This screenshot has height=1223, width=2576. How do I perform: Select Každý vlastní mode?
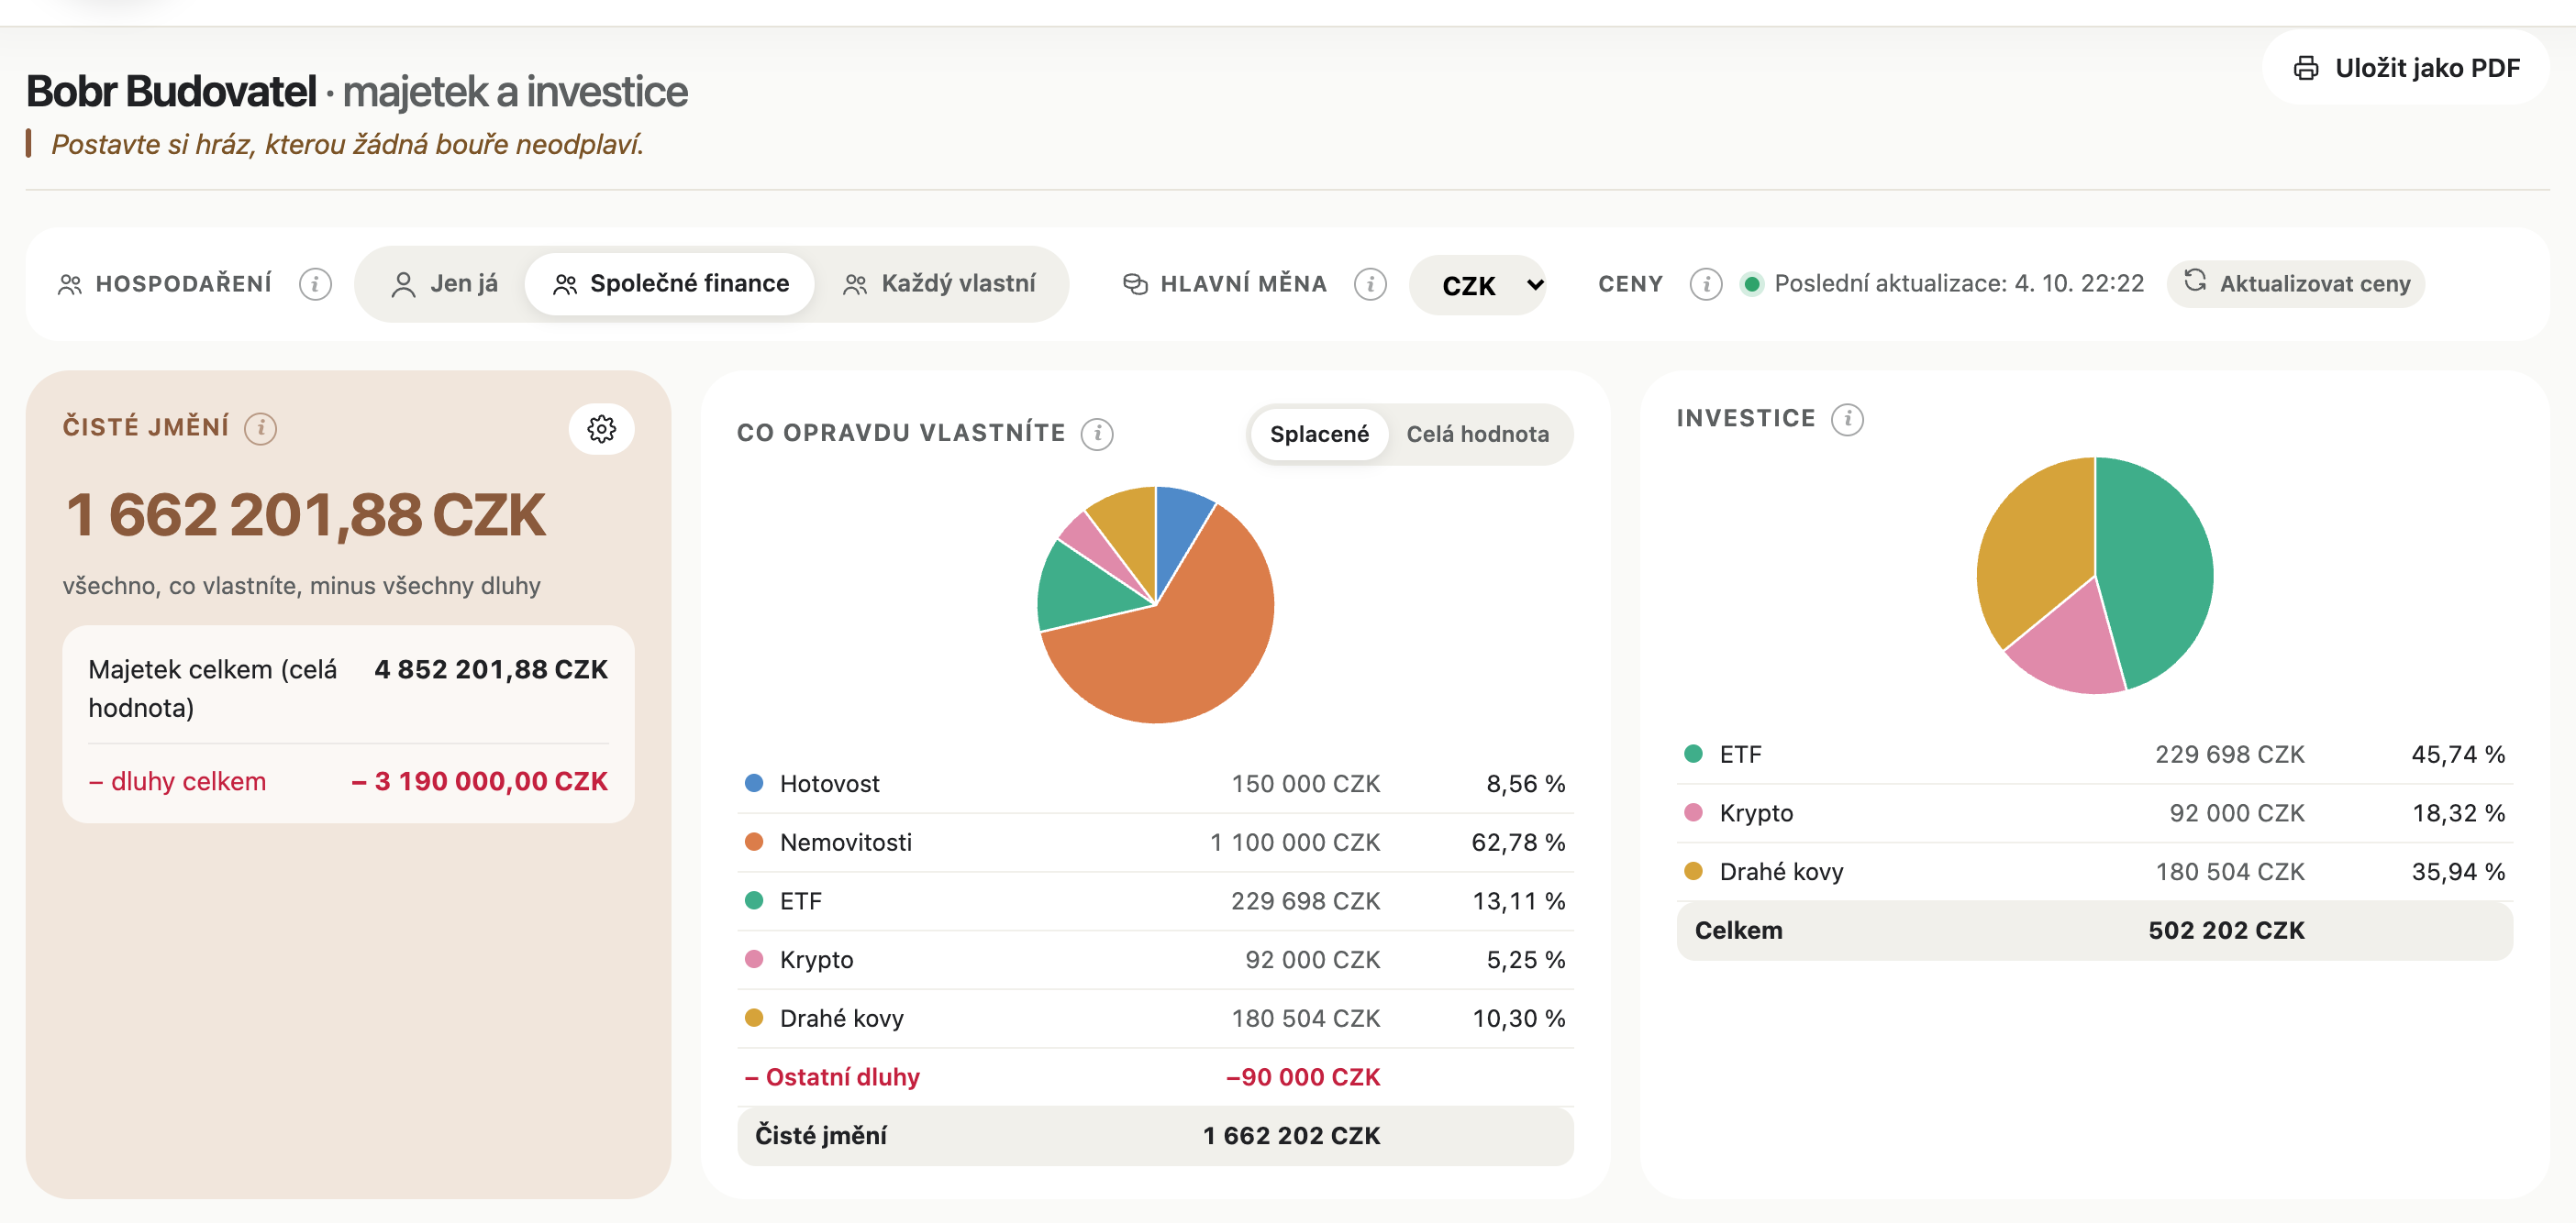click(x=939, y=284)
